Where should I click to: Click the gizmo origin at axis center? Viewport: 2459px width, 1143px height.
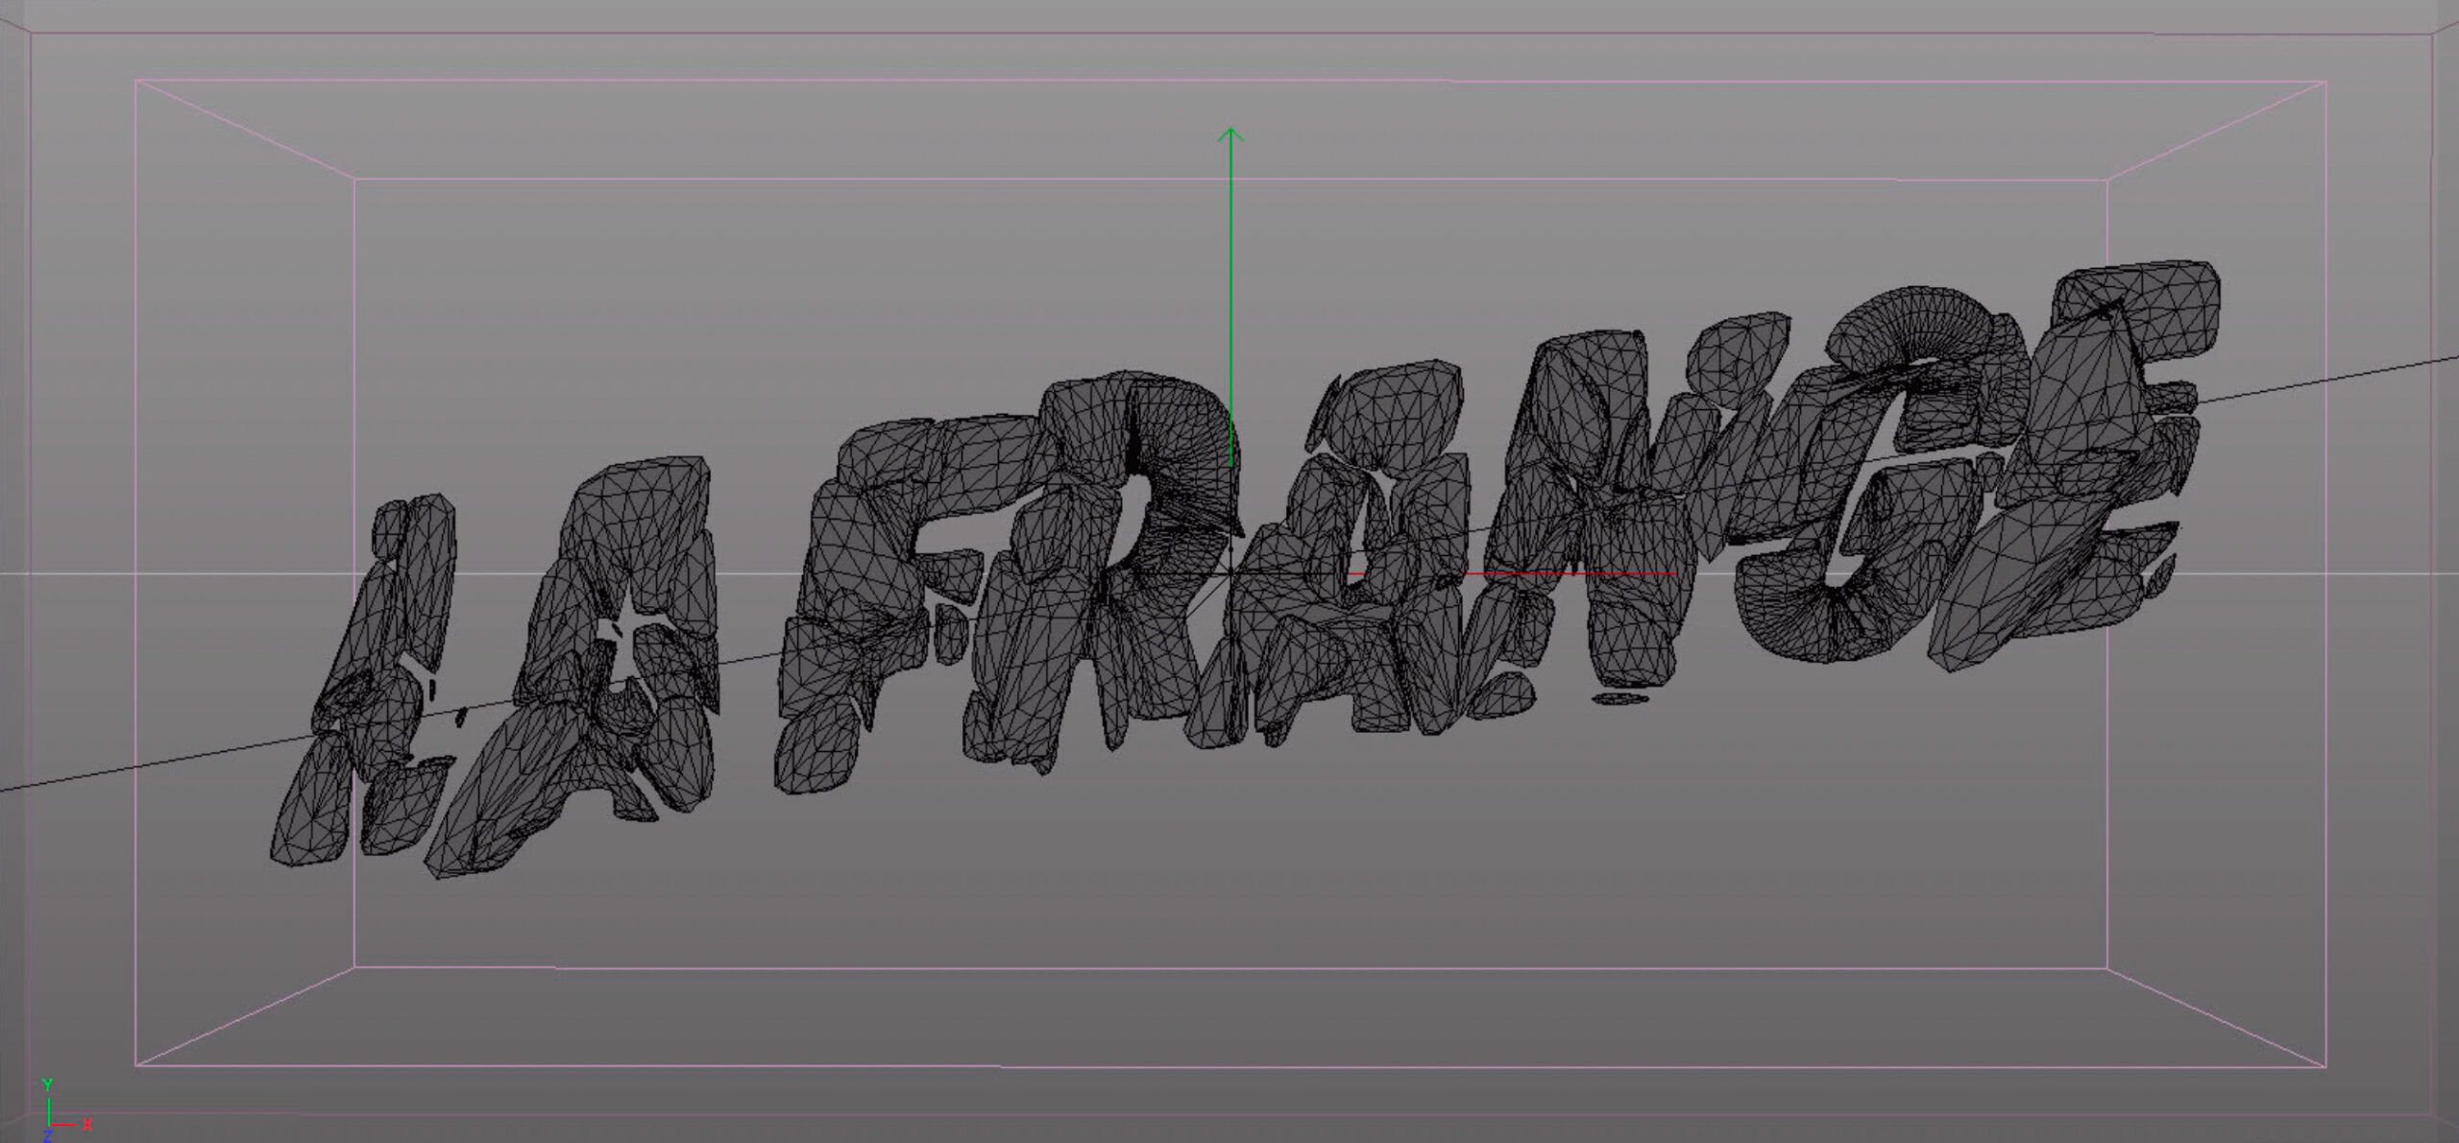click(1230, 573)
